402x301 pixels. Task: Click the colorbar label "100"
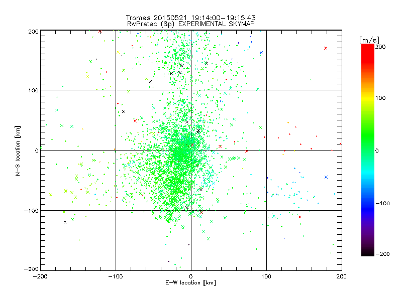[380, 98]
